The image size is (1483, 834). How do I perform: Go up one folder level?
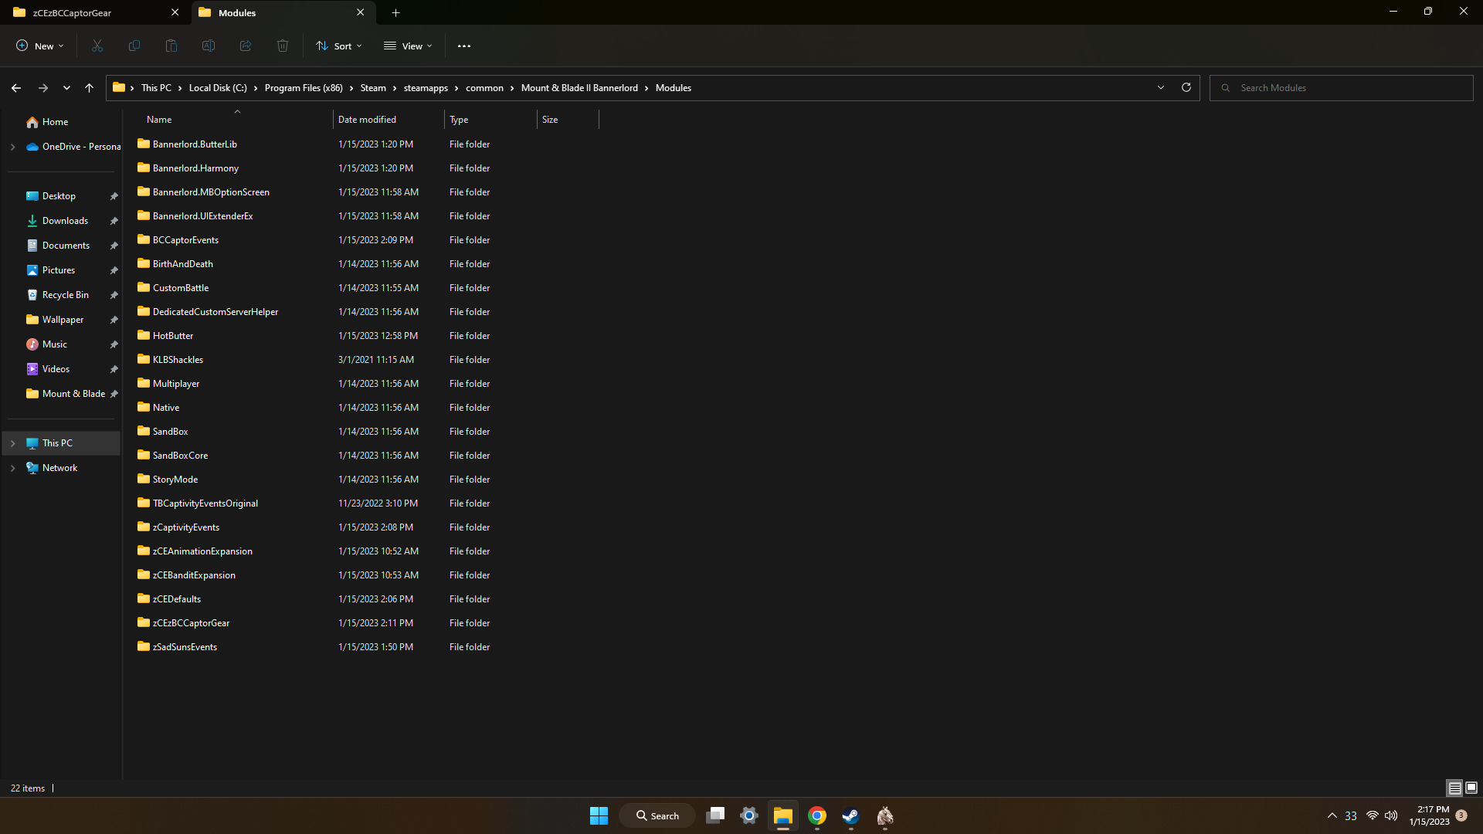(x=90, y=88)
